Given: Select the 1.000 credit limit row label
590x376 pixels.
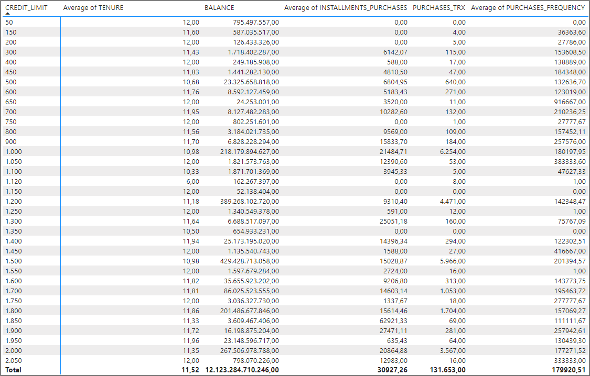Looking at the screenshot, I should 13,151.
